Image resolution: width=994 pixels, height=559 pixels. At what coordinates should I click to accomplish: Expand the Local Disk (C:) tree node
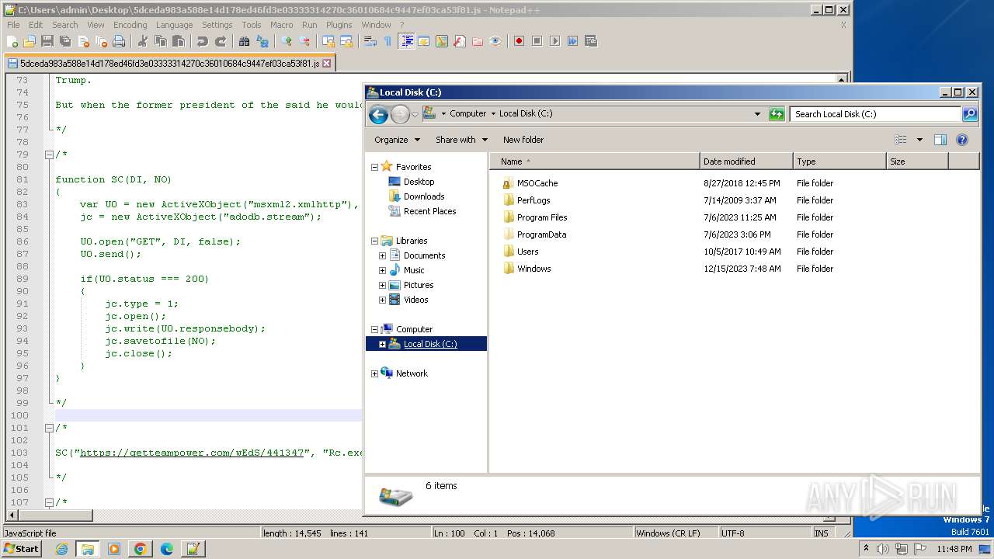coord(382,344)
